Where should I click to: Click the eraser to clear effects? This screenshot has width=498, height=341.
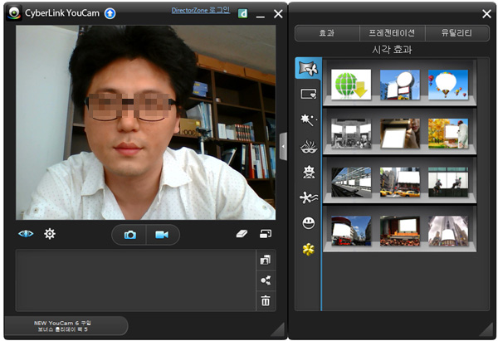(x=242, y=234)
